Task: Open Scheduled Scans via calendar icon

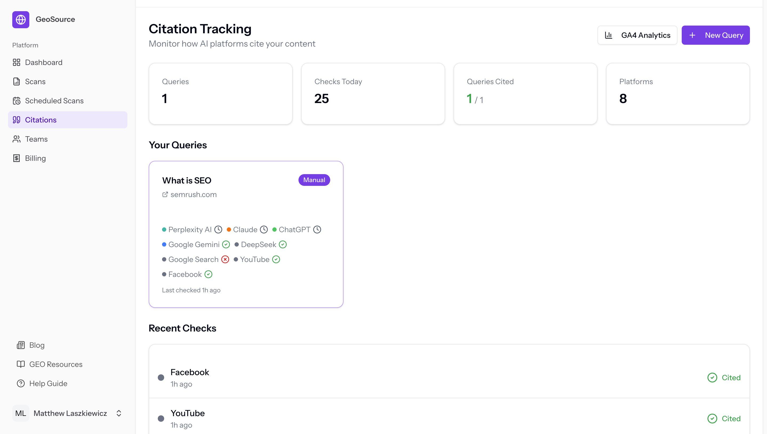Action: click(x=17, y=101)
